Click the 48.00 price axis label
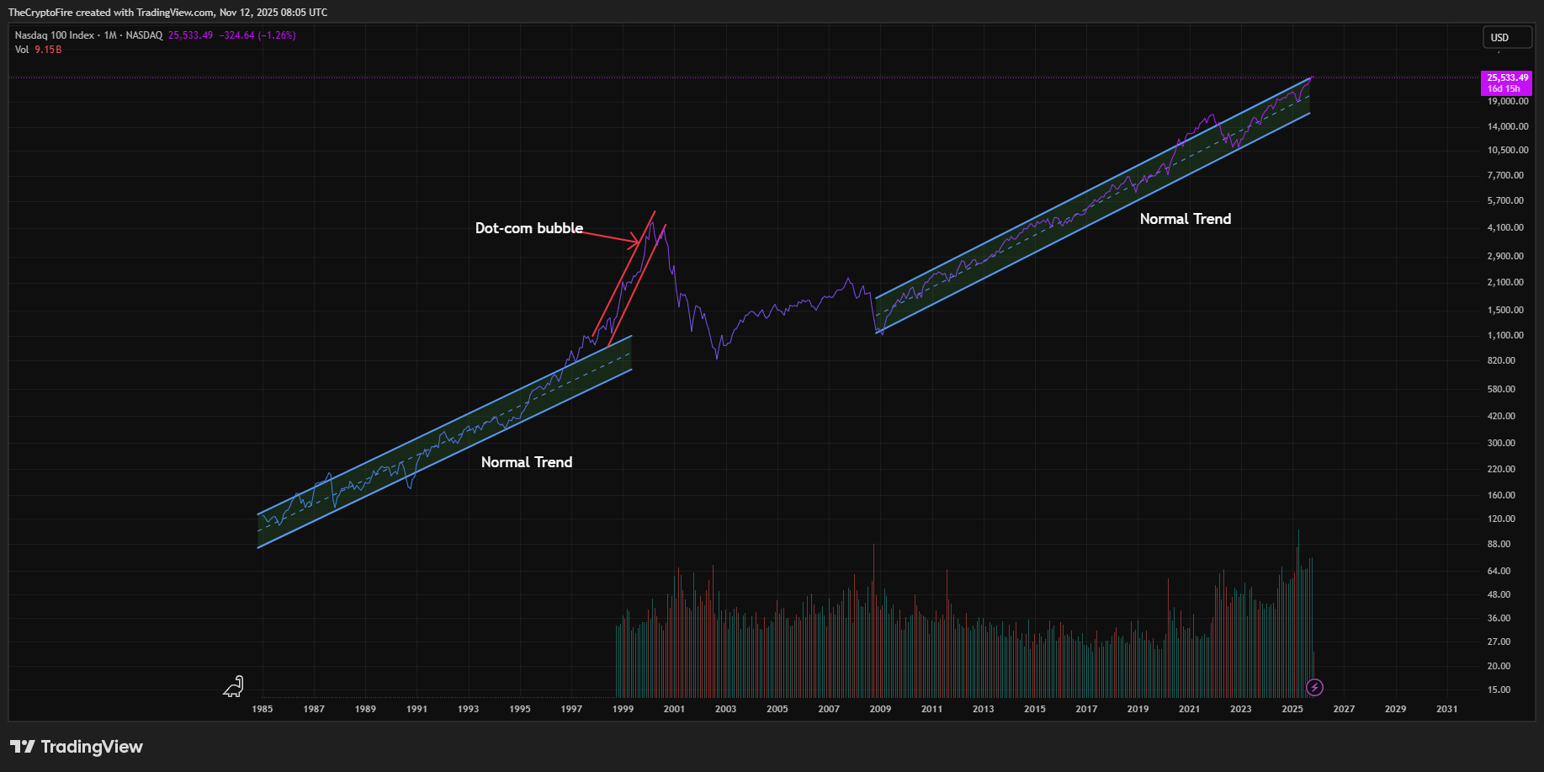Viewport: 1544px width, 772px height. [x=1499, y=595]
